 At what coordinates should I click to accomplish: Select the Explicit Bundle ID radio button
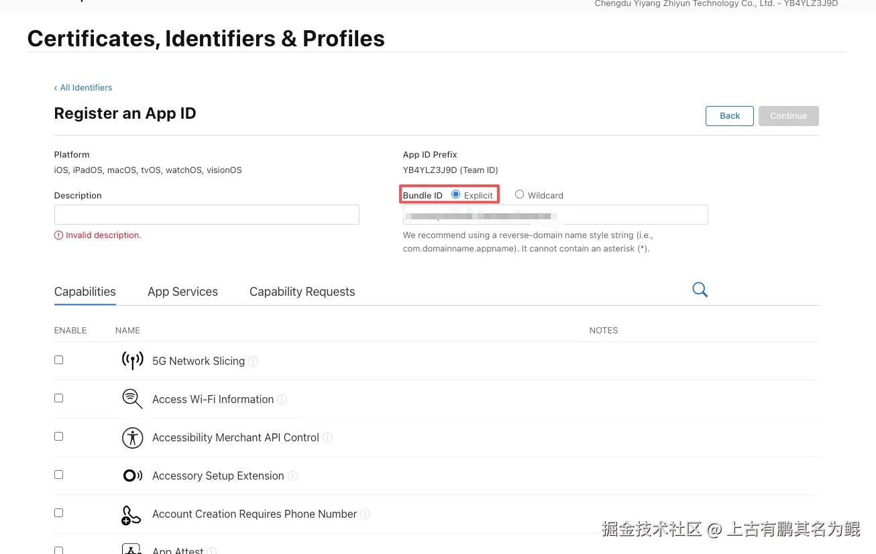[456, 195]
